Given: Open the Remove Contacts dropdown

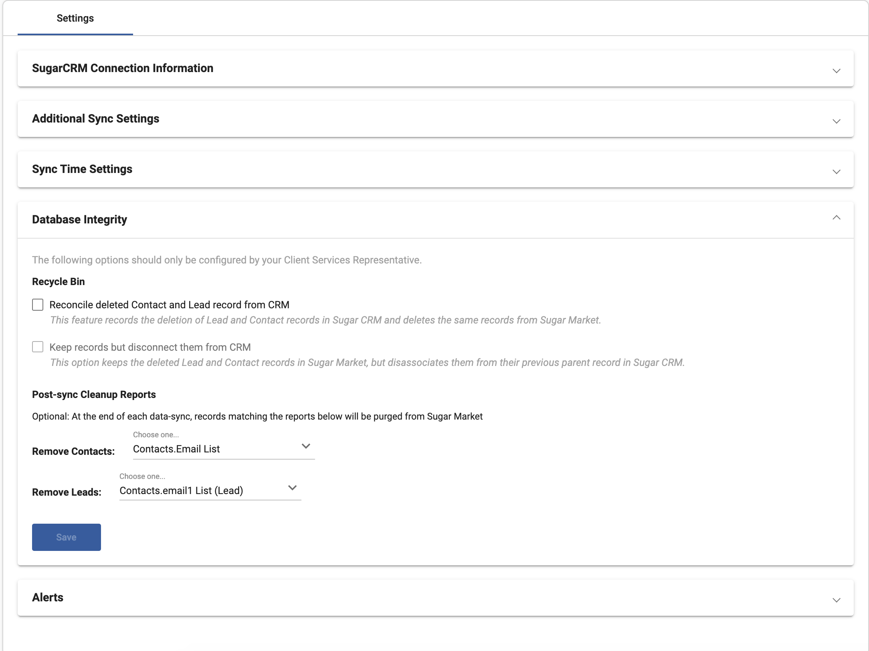Looking at the screenshot, I should [216, 449].
